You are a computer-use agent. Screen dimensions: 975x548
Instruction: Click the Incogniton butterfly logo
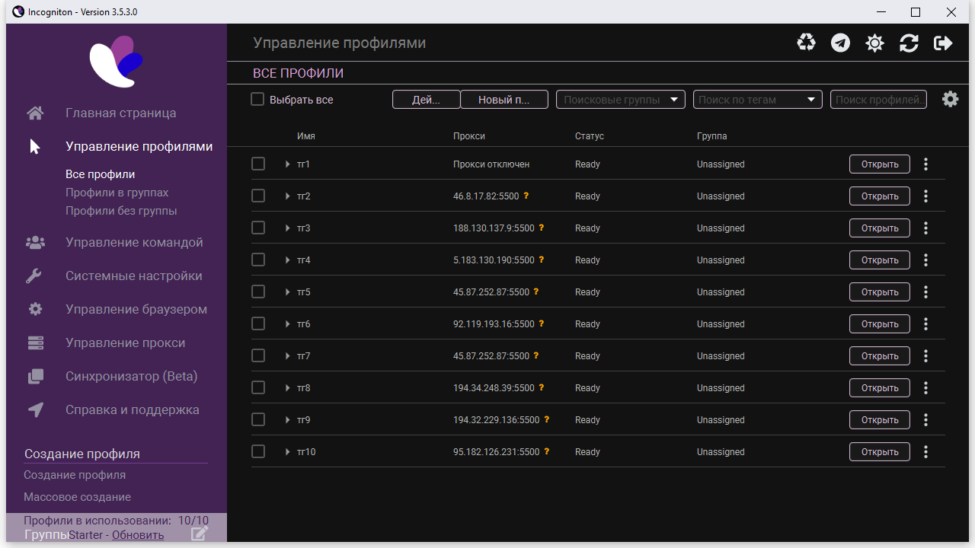(x=117, y=61)
